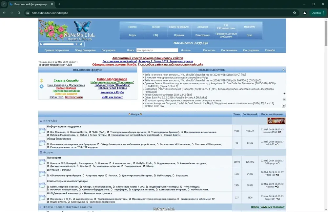Click the right diamond icon beside Форум header
Screen dimensions: 328x212
pyautogui.click(x=141, y=114)
